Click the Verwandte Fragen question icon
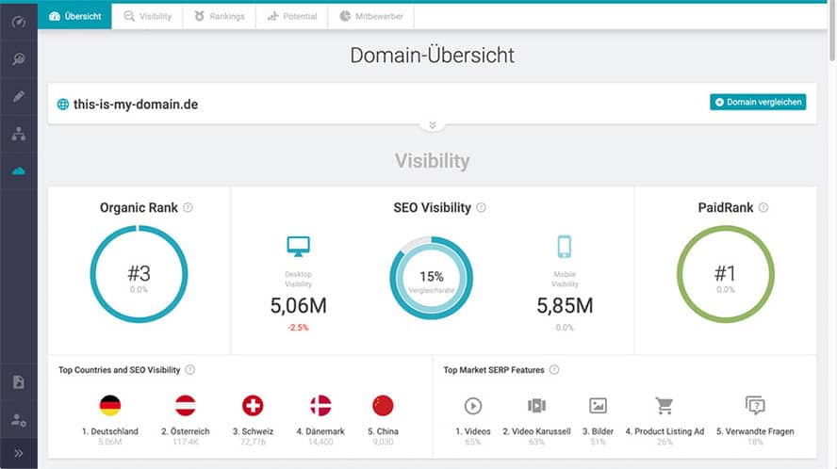Image resolution: width=837 pixels, height=469 pixels. click(x=755, y=406)
